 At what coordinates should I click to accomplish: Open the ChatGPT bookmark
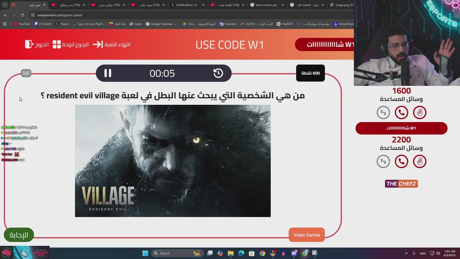click(x=285, y=24)
